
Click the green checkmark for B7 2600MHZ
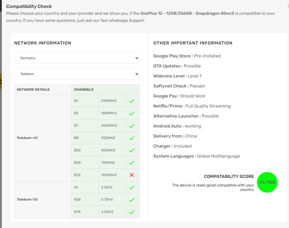(132, 126)
